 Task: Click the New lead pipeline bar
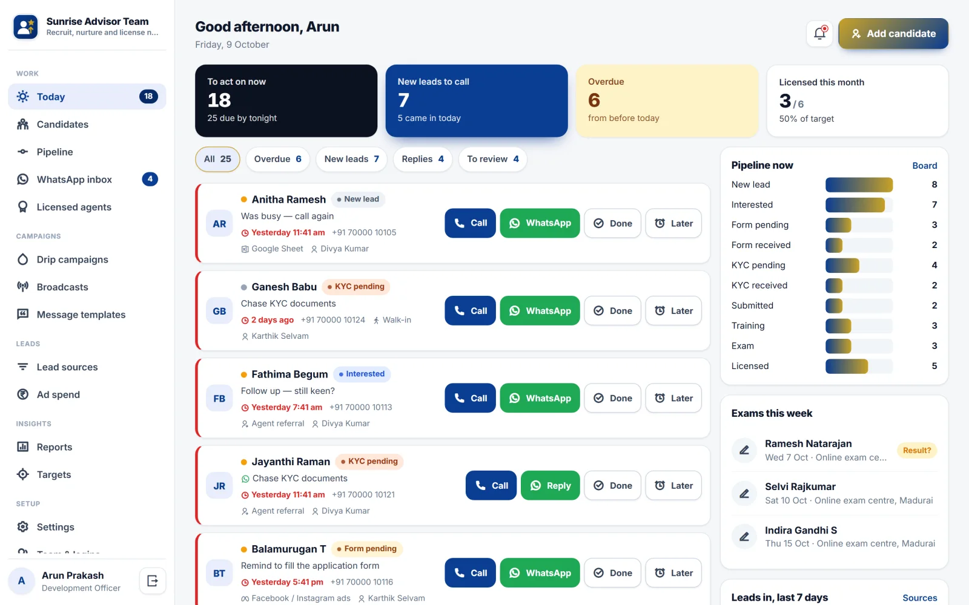click(x=859, y=185)
